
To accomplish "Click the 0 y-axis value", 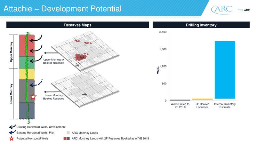I will (x=165, y=101).
